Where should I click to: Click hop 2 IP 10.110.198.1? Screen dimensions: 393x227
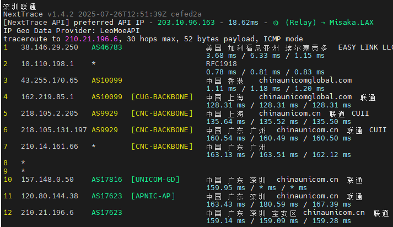(47, 64)
